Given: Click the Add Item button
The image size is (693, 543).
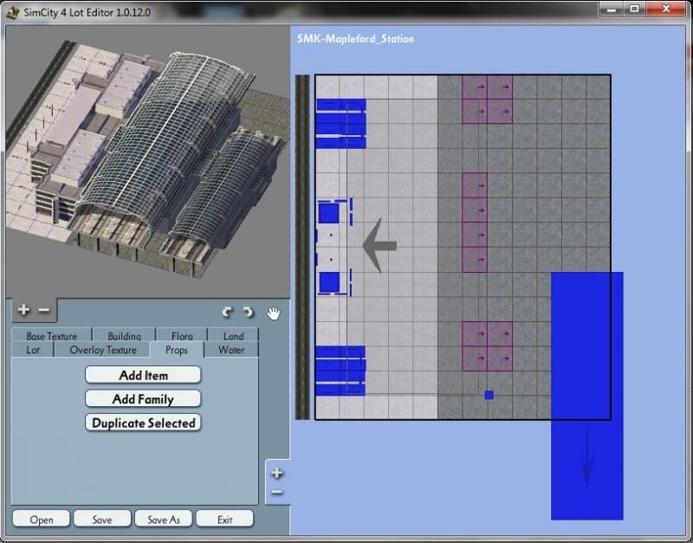Looking at the screenshot, I should tap(143, 375).
